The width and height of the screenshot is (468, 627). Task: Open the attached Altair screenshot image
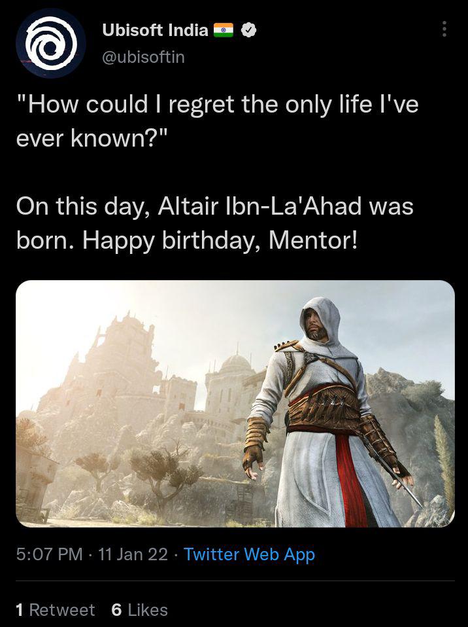235,403
